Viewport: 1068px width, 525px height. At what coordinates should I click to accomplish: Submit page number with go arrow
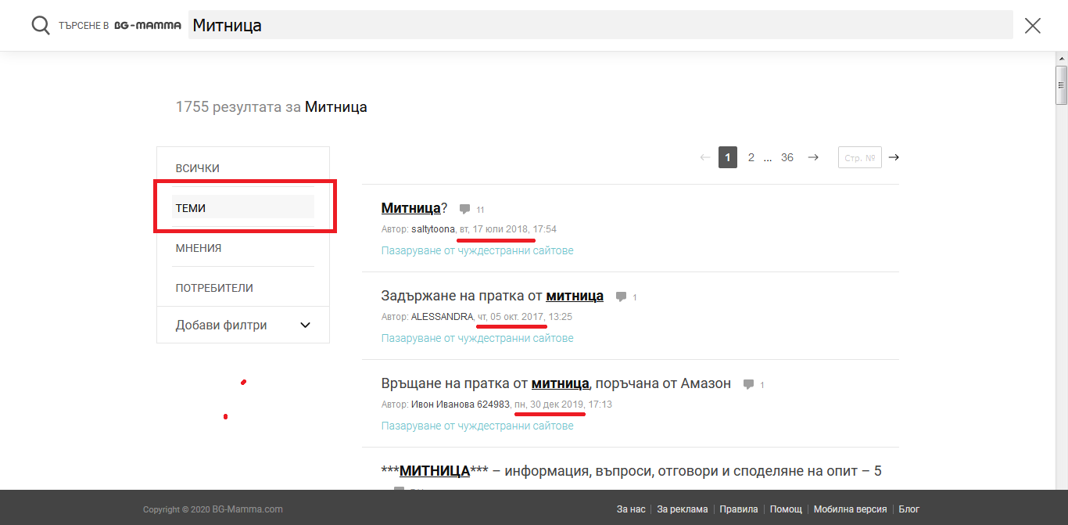click(894, 157)
